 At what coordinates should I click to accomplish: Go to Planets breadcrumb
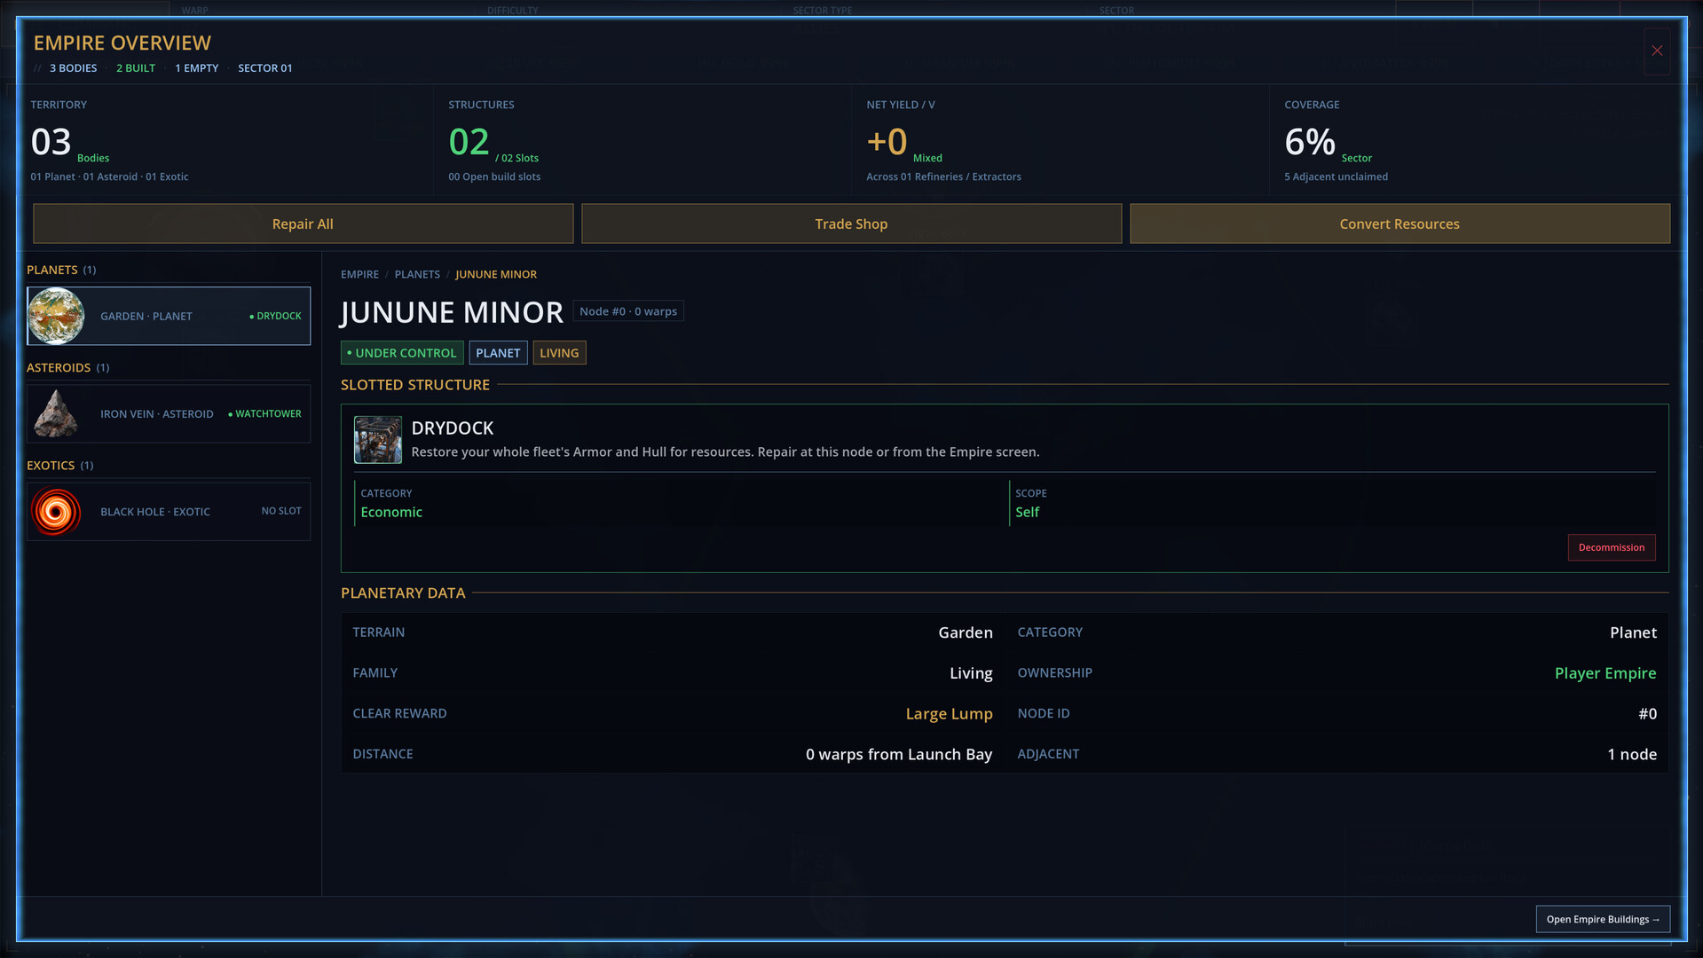417,274
